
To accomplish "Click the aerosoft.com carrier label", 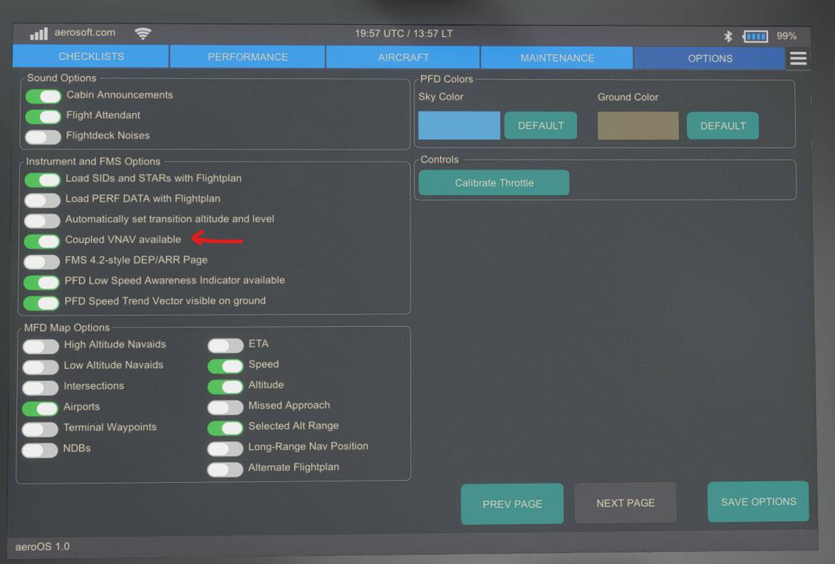I will coord(85,33).
